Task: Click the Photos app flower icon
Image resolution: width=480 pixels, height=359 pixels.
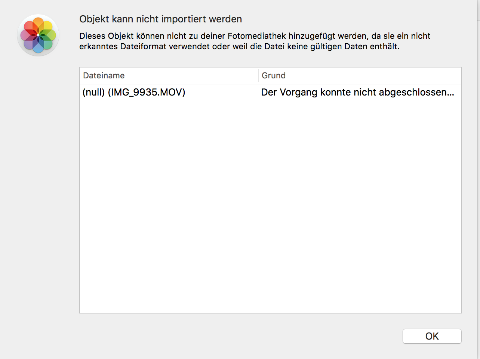Action: 38,35
